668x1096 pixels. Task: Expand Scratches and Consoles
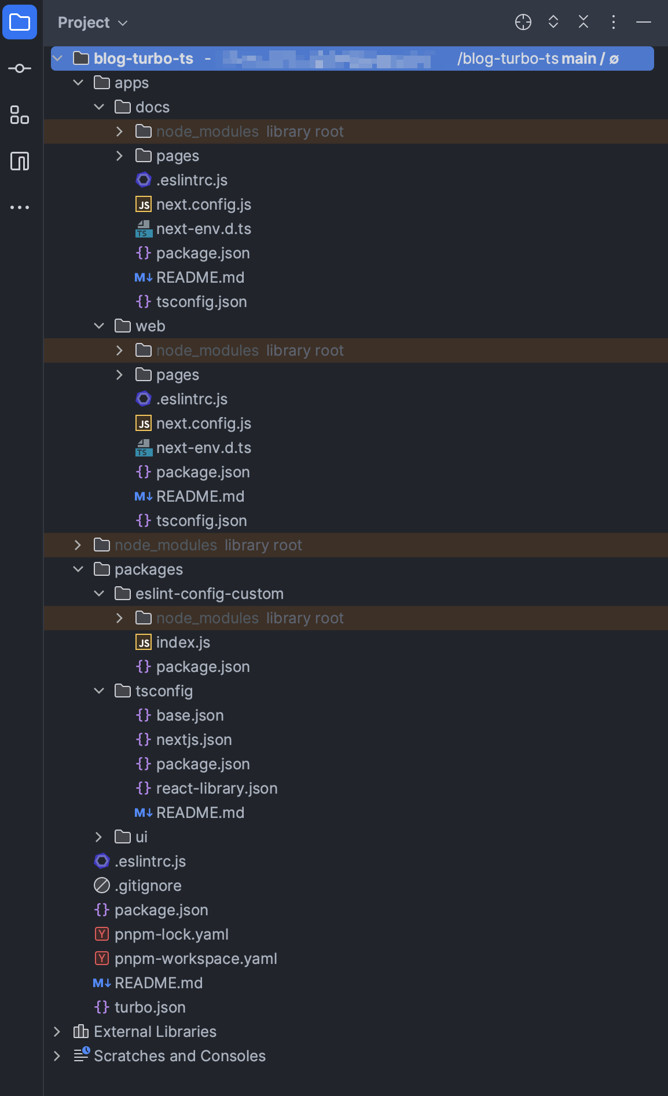click(x=57, y=1056)
